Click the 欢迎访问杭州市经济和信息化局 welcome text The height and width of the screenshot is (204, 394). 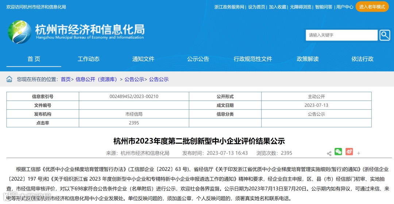click(x=36, y=7)
